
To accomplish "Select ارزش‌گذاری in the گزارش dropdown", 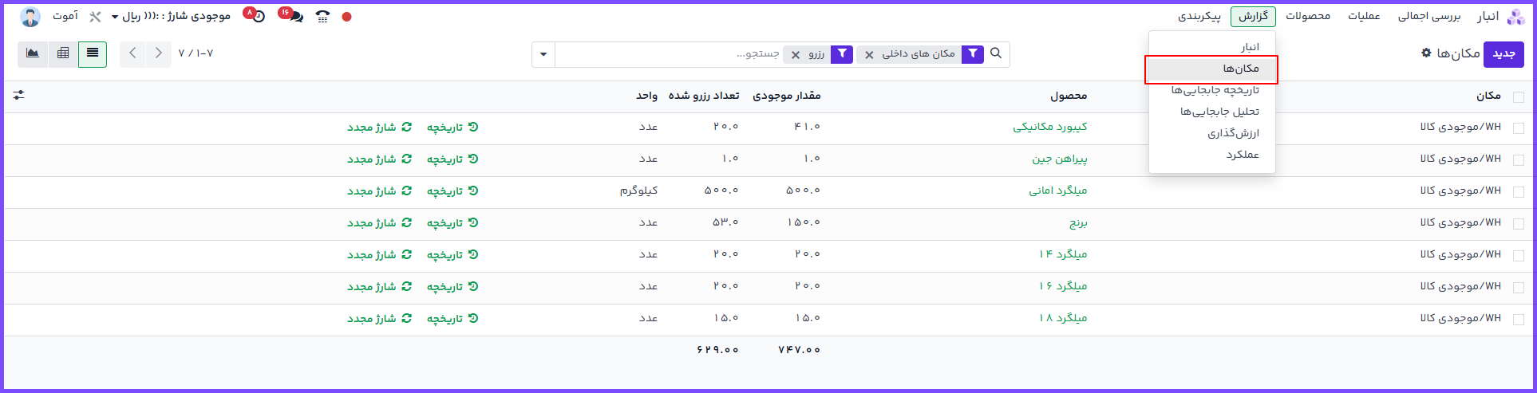I will (1232, 133).
